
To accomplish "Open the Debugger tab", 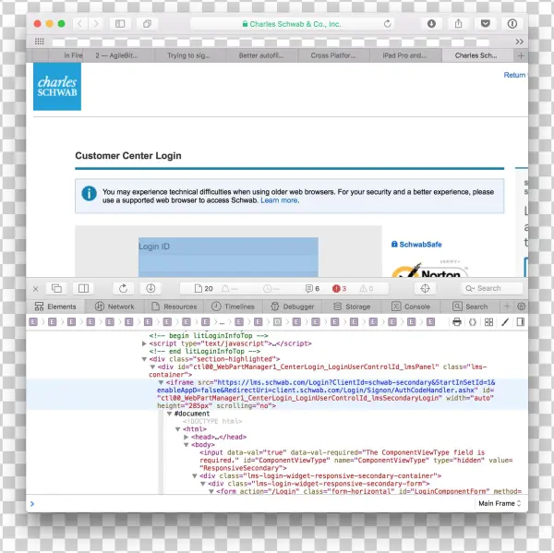I will tap(292, 307).
